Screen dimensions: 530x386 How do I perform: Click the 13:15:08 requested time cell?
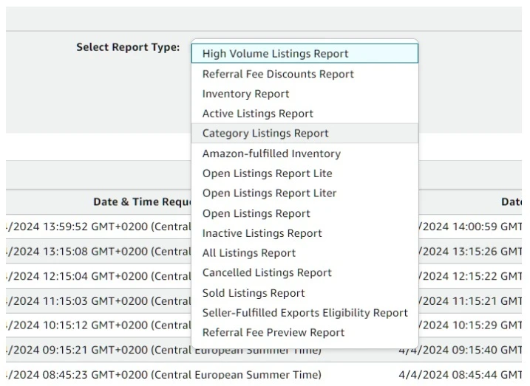click(x=99, y=252)
